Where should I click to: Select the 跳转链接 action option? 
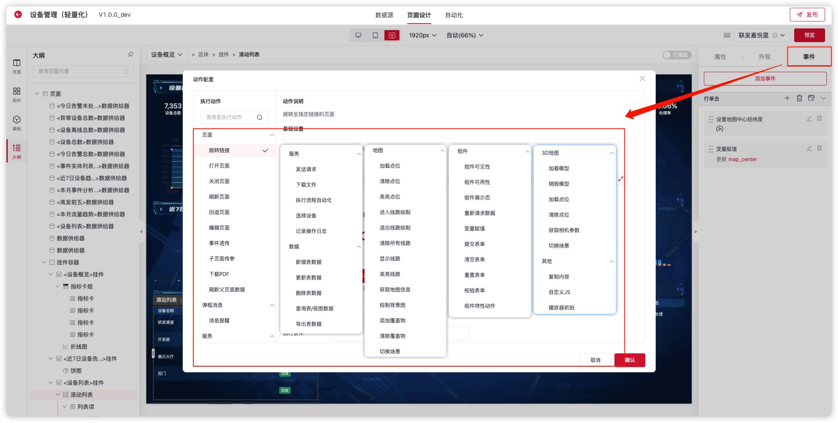[219, 150]
